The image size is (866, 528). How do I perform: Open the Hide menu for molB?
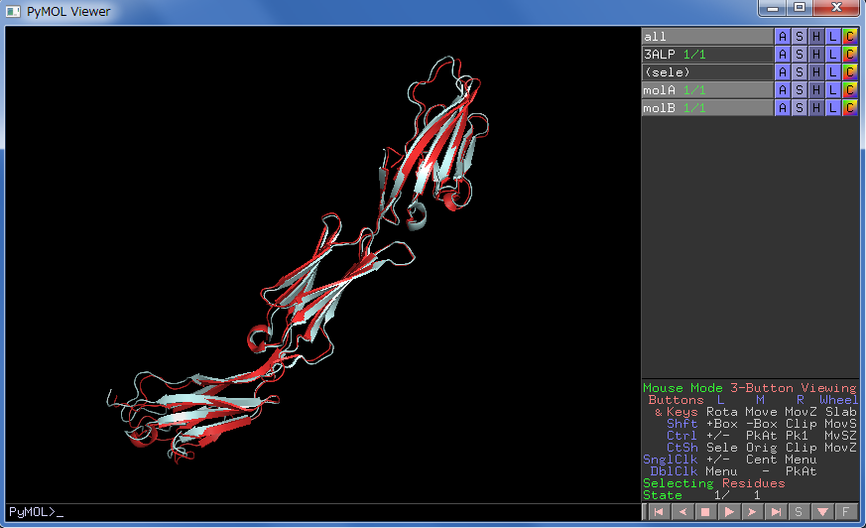click(816, 108)
